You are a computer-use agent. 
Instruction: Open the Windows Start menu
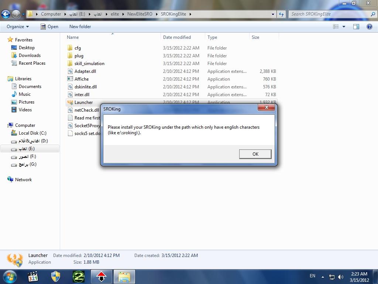click(x=10, y=277)
